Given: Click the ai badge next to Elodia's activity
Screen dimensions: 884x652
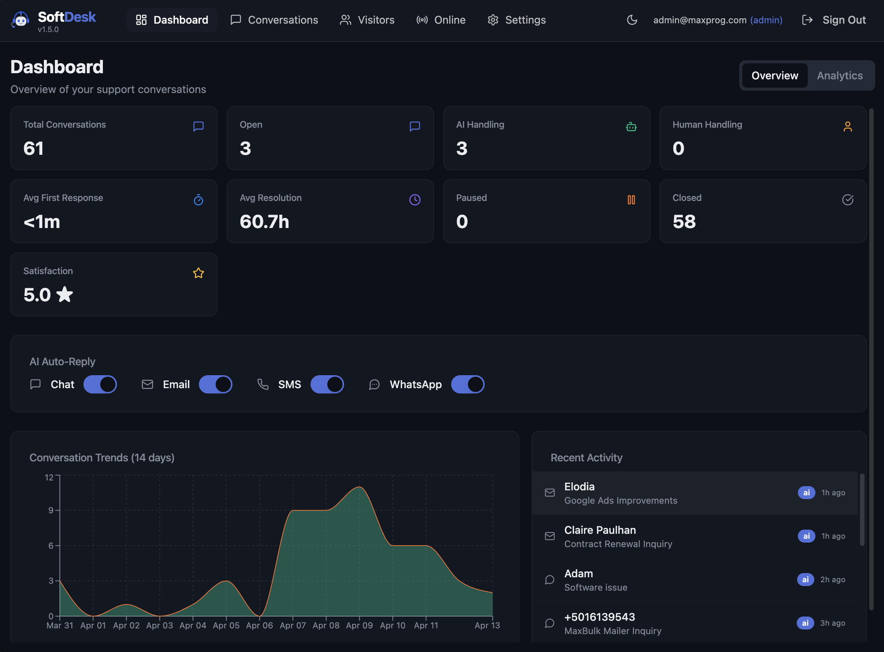Looking at the screenshot, I should click(x=806, y=493).
